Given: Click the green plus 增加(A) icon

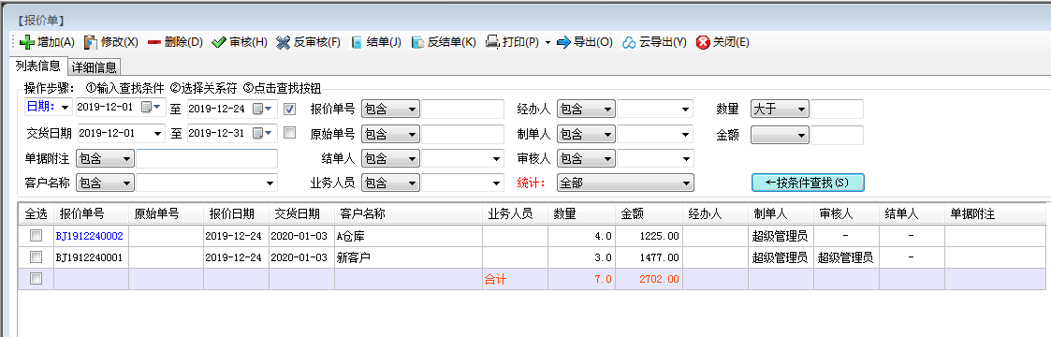Looking at the screenshot, I should [27, 42].
